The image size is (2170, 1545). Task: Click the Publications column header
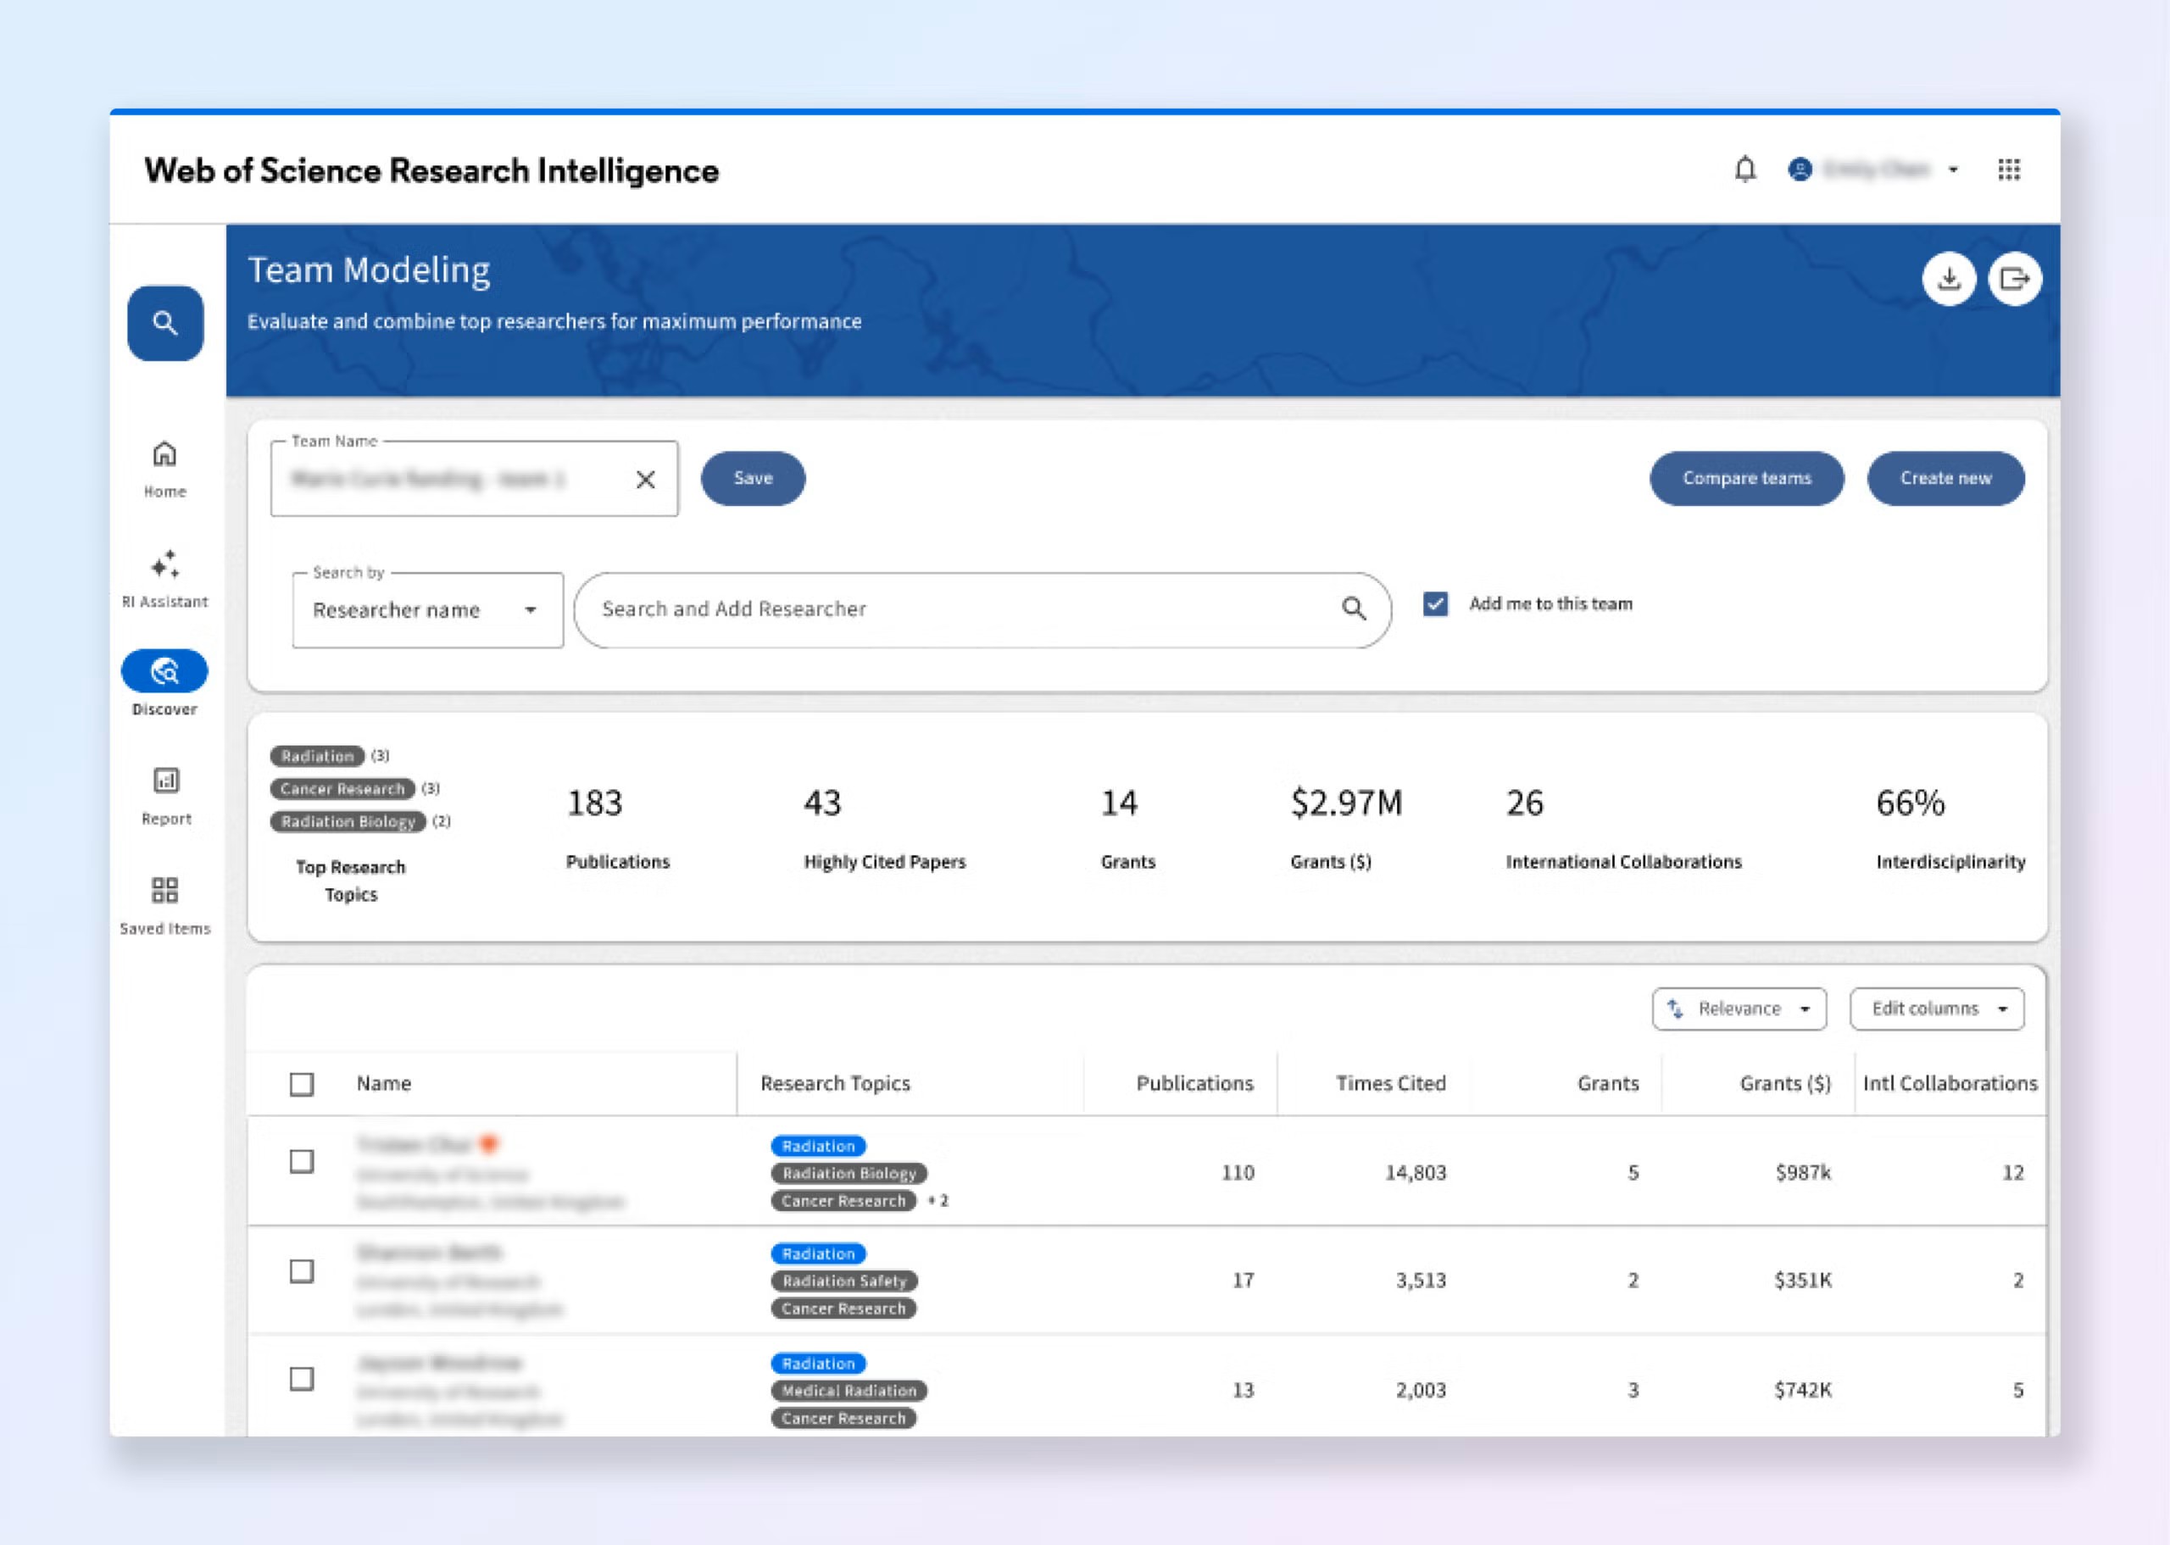coord(1195,1084)
